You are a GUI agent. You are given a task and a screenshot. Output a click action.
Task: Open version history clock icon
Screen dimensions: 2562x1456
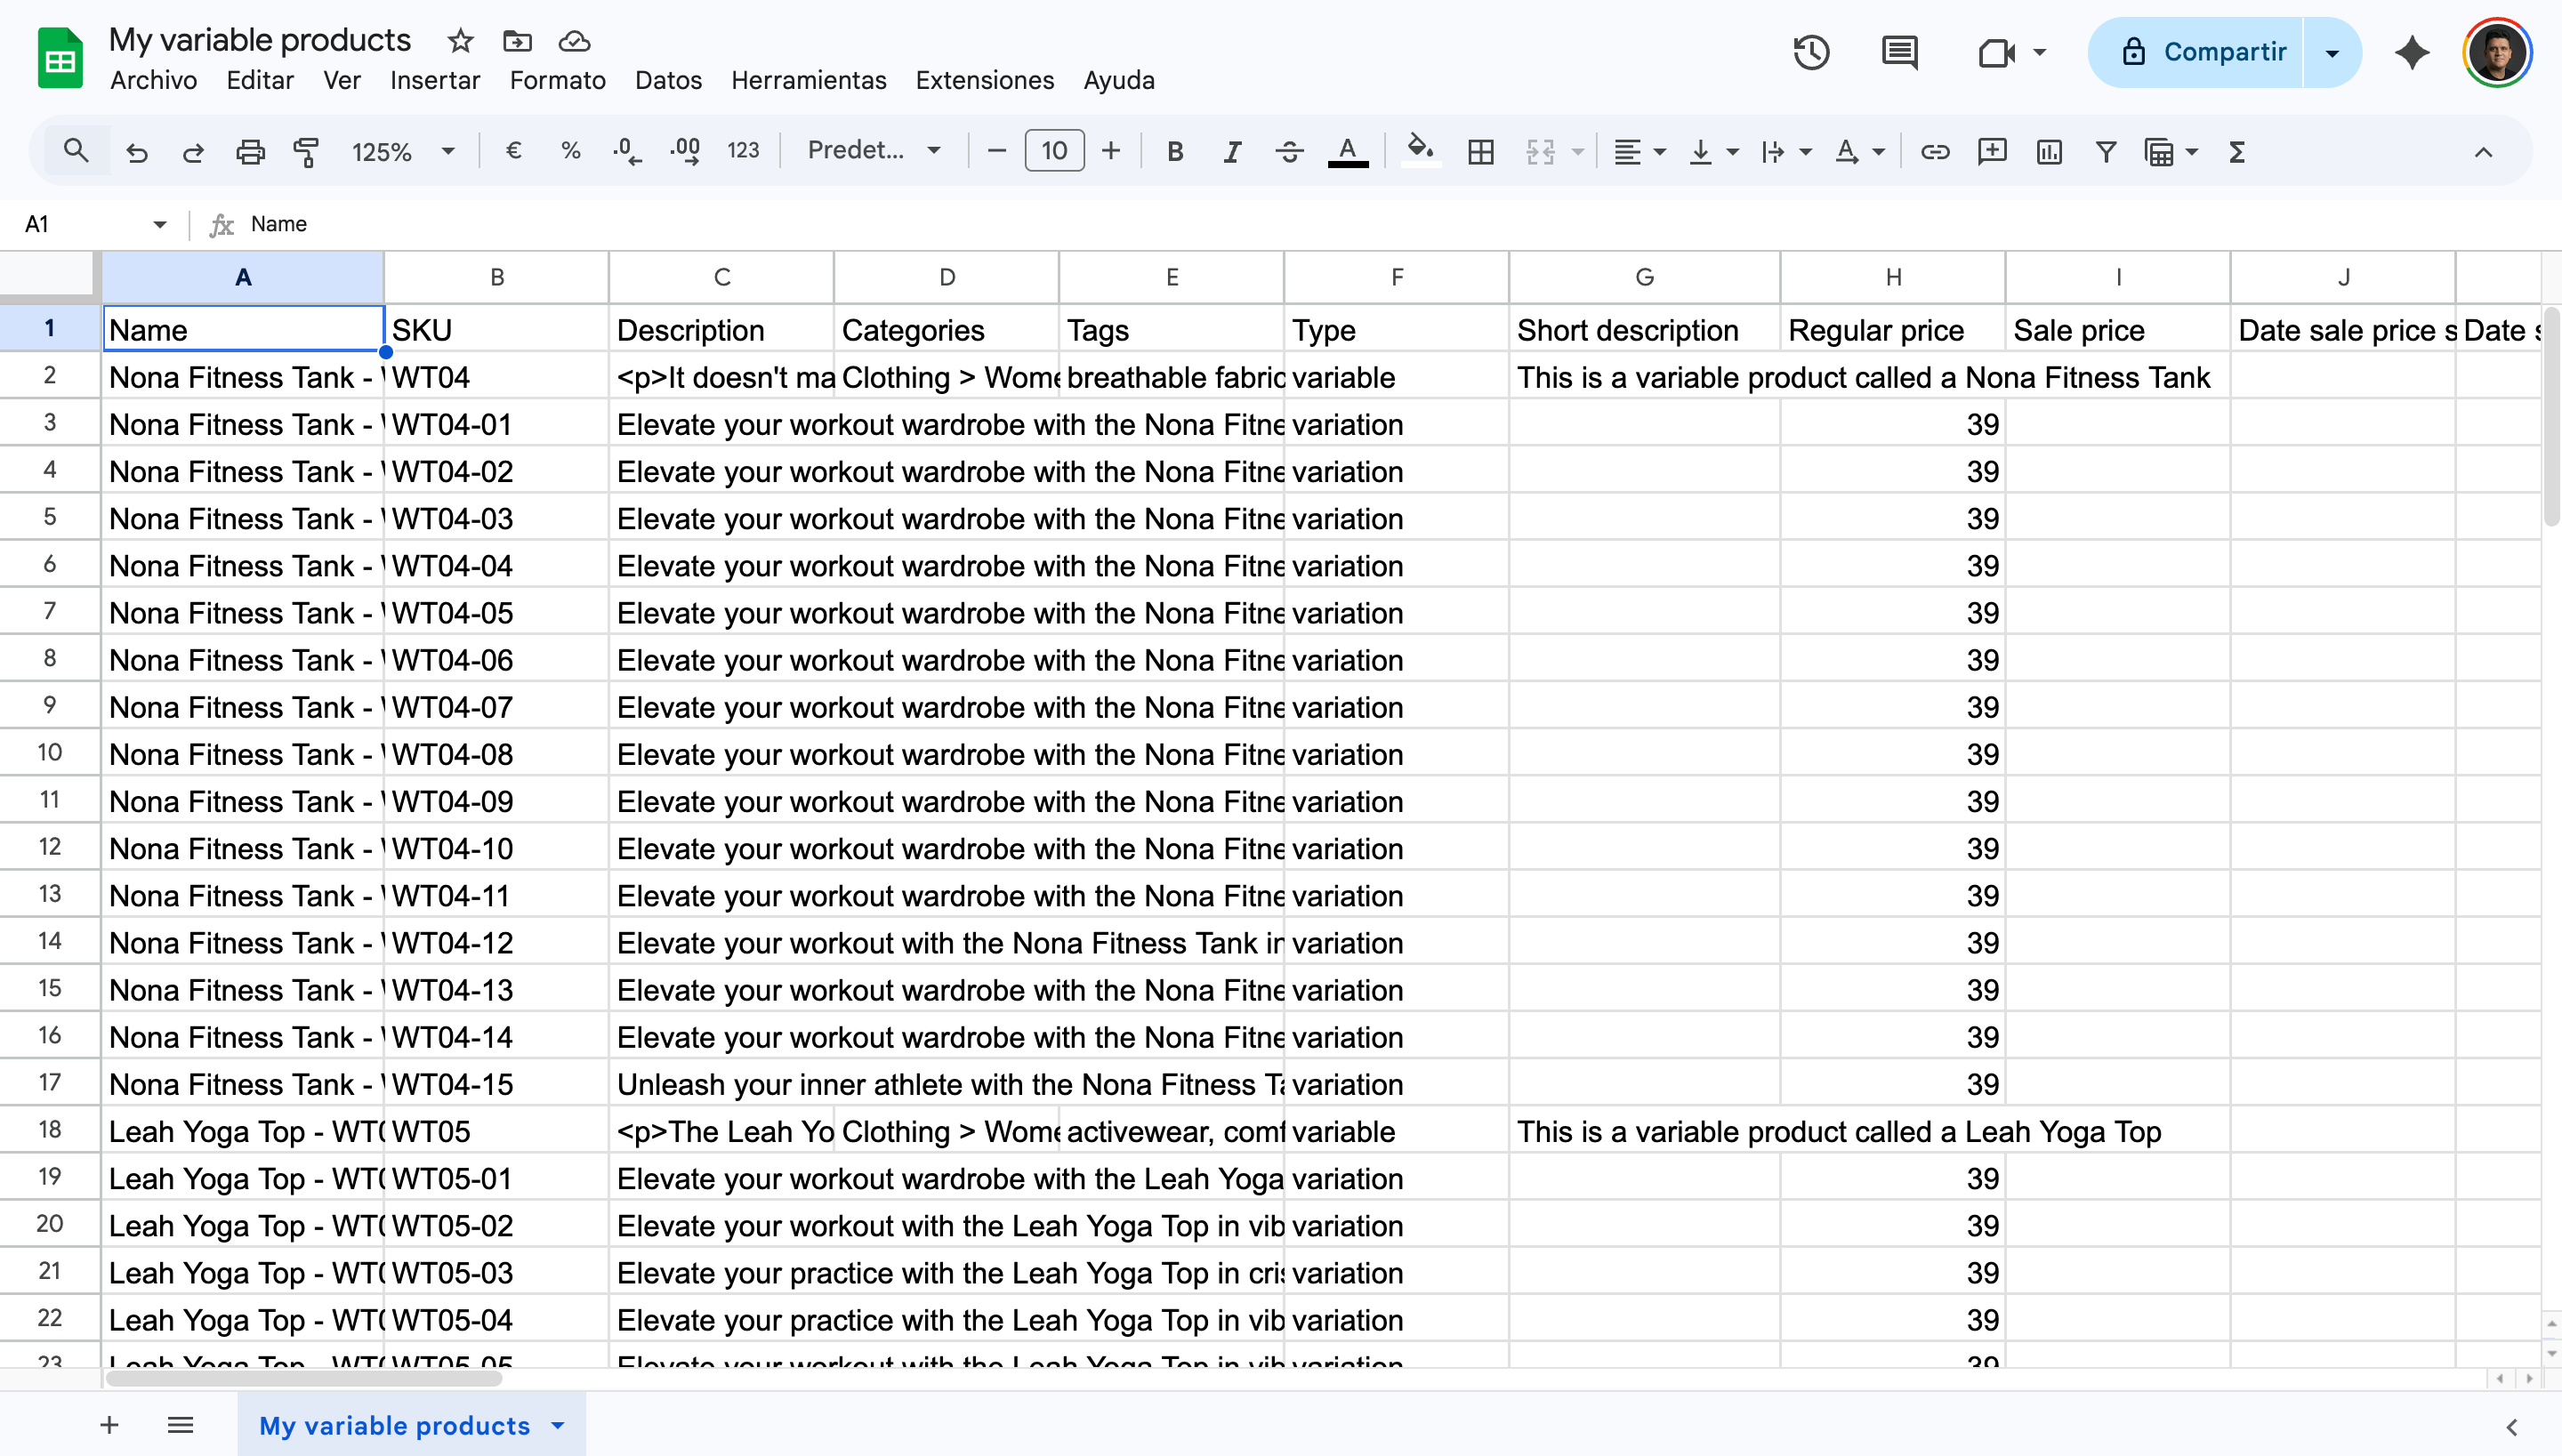point(1811,52)
